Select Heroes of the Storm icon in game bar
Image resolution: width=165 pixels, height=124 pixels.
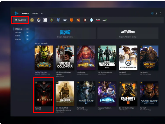tap(91, 20)
